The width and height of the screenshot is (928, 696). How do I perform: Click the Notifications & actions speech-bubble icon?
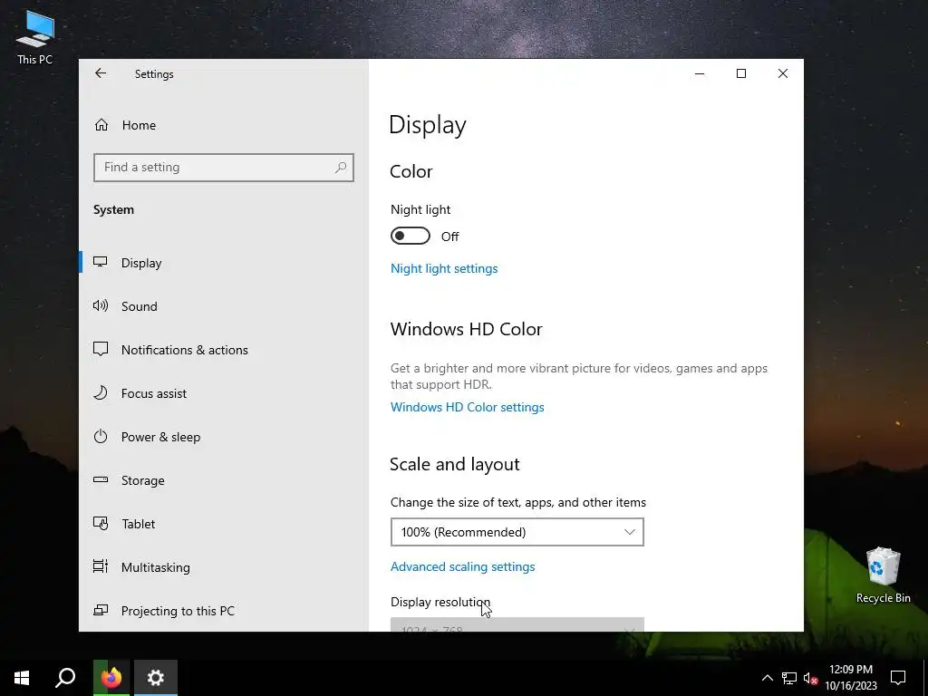(101, 349)
